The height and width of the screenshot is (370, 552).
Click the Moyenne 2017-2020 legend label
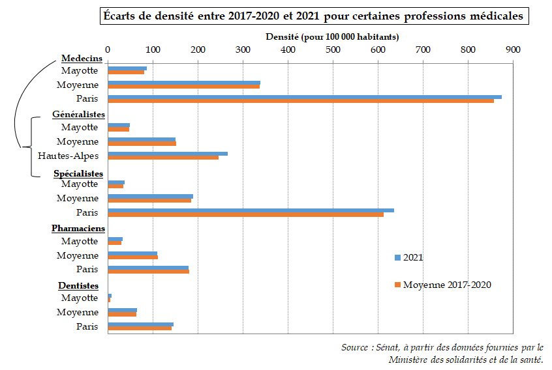pyautogui.click(x=447, y=285)
